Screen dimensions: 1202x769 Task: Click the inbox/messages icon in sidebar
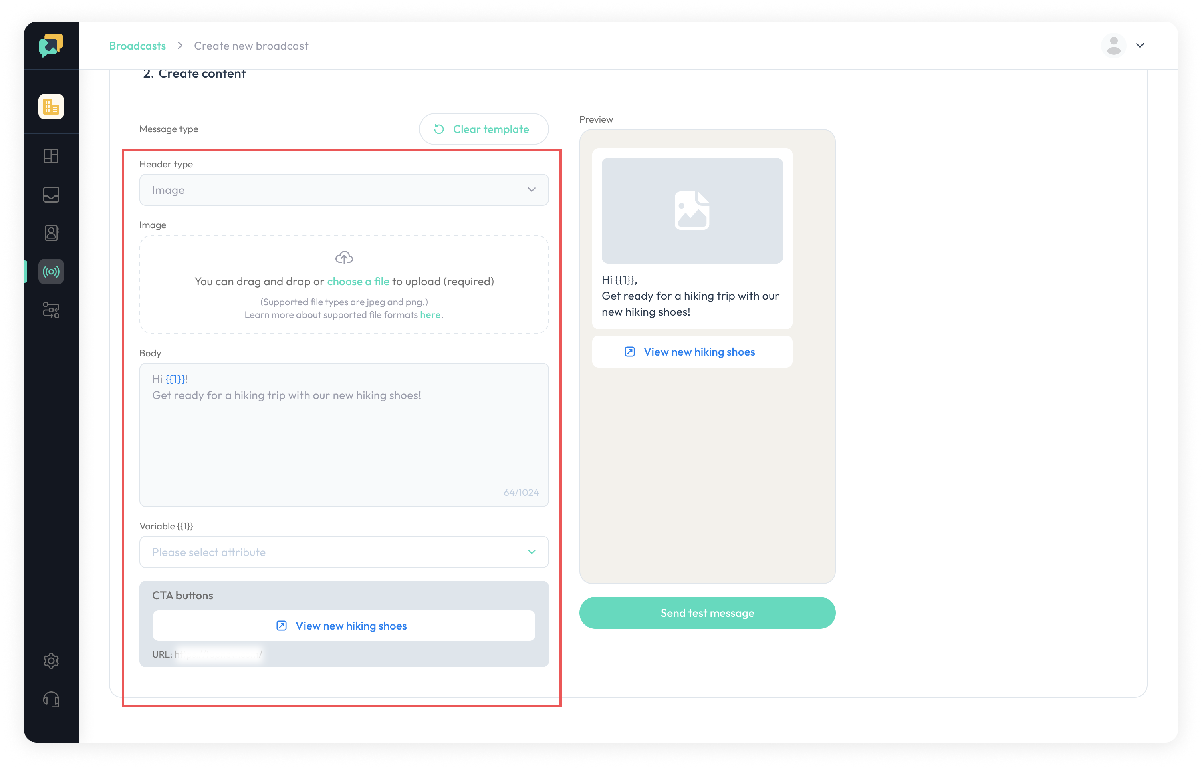[x=51, y=194]
